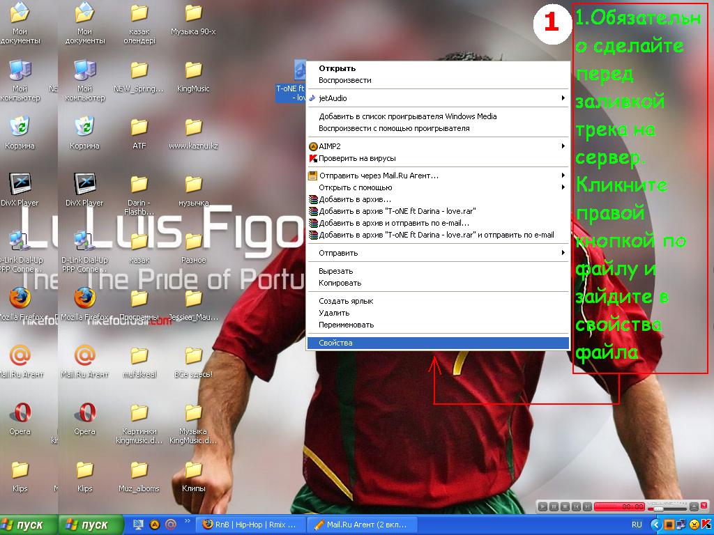The image size is (714, 535).
Task: Click the Клипы folder icon
Action: tap(193, 470)
